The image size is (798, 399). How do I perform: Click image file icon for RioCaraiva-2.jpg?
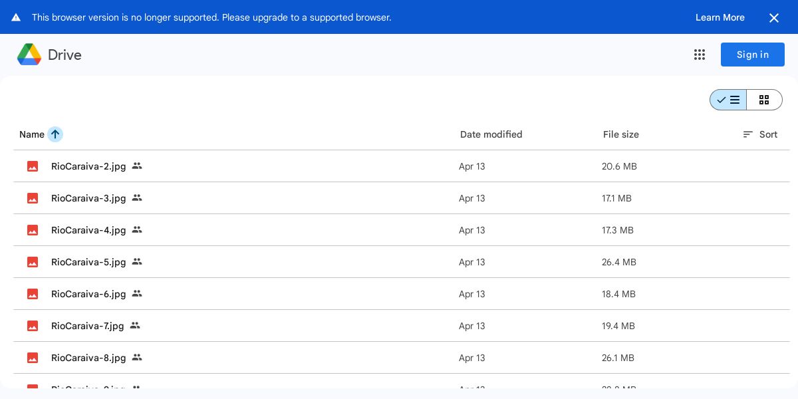click(33, 166)
